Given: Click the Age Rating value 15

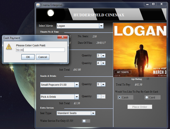Looking at the screenshot, I should (148, 79).
